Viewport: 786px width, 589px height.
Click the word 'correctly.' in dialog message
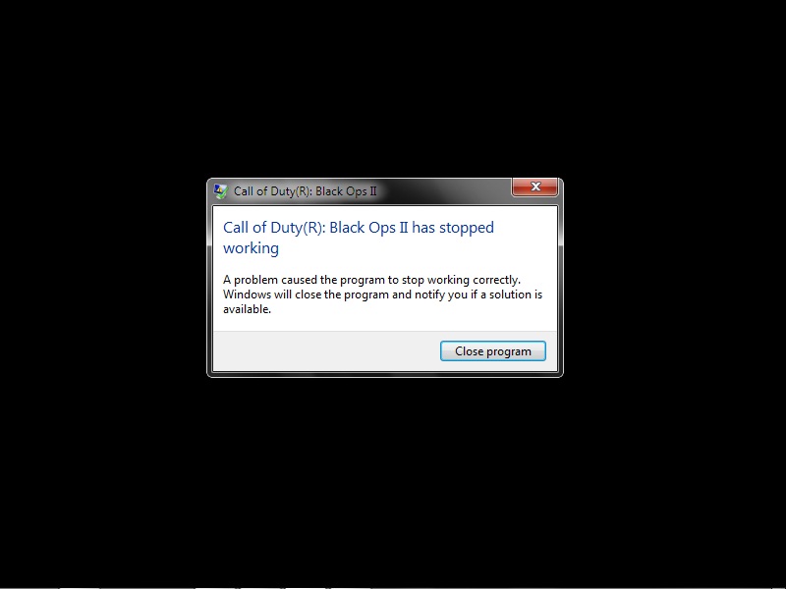[497, 280]
